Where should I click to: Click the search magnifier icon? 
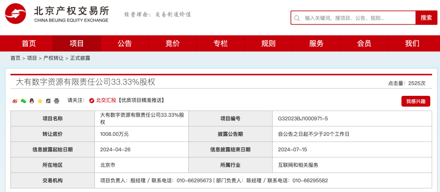pos(297,18)
